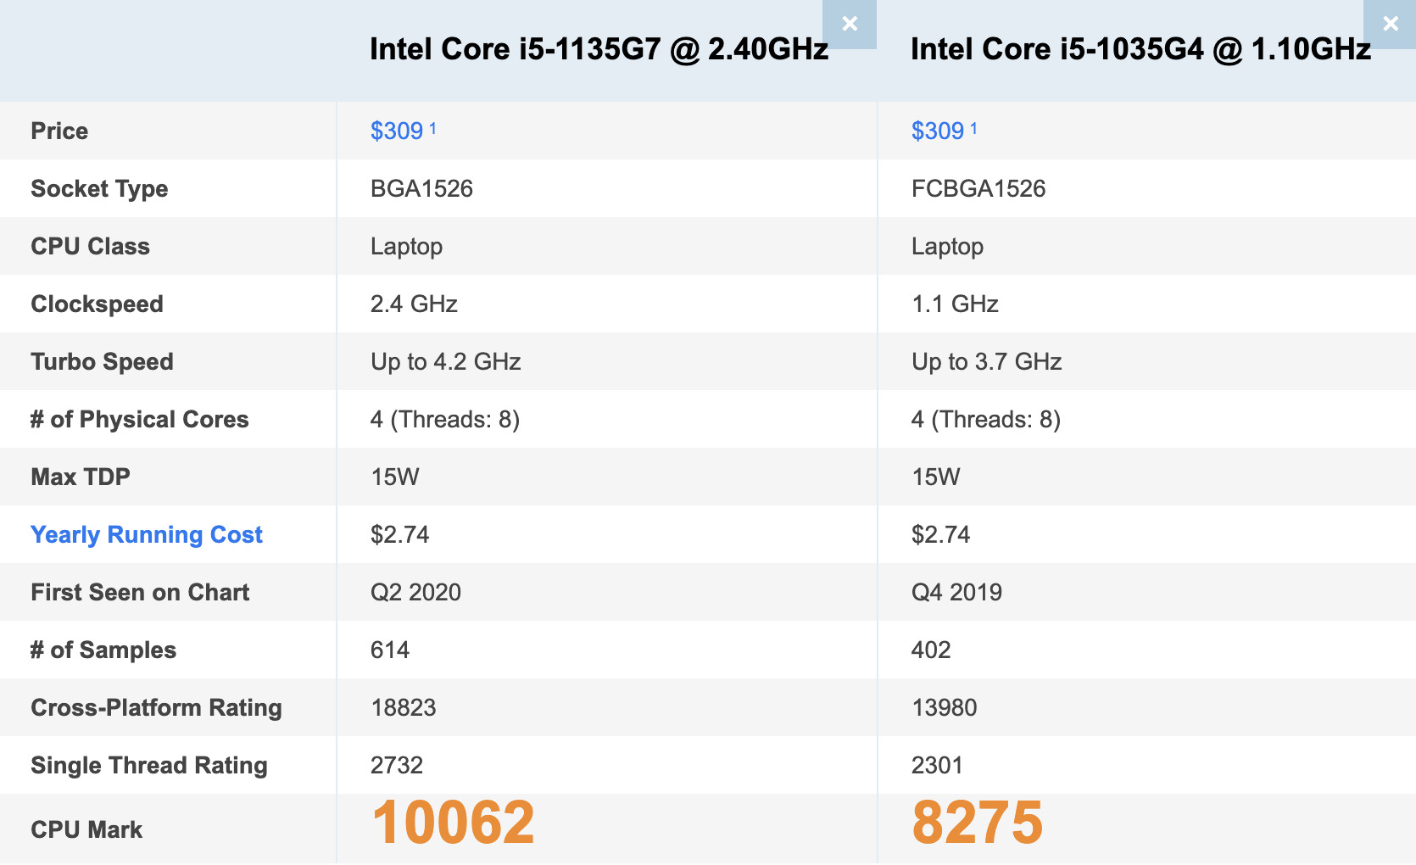Click the Intel Core i5-1035G4 heading

(1140, 49)
